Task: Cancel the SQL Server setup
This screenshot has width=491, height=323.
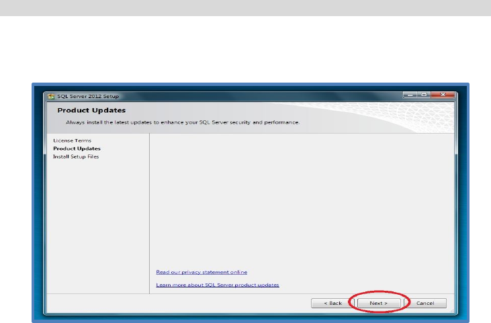Action: tap(425, 303)
